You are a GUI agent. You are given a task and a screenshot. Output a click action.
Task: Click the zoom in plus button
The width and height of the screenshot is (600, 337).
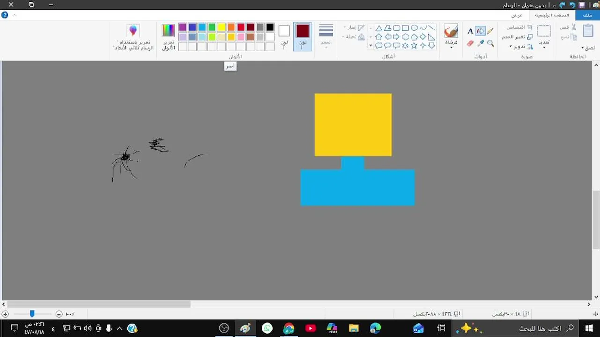click(5, 314)
